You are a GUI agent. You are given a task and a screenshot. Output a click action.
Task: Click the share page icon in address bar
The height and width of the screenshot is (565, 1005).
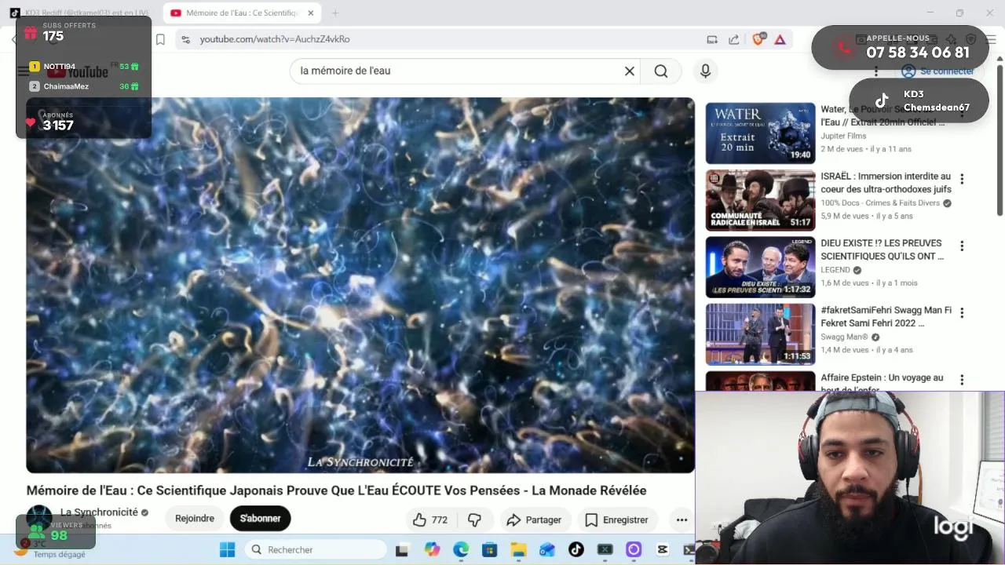(x=733, y=39)
